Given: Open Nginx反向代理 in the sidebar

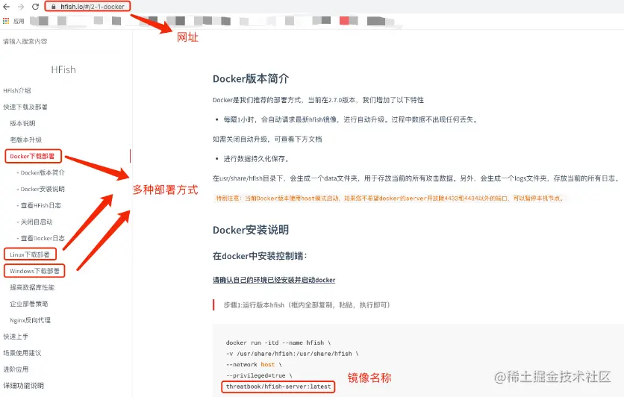Looking at the screenshot, I should (x=31, y=320).
